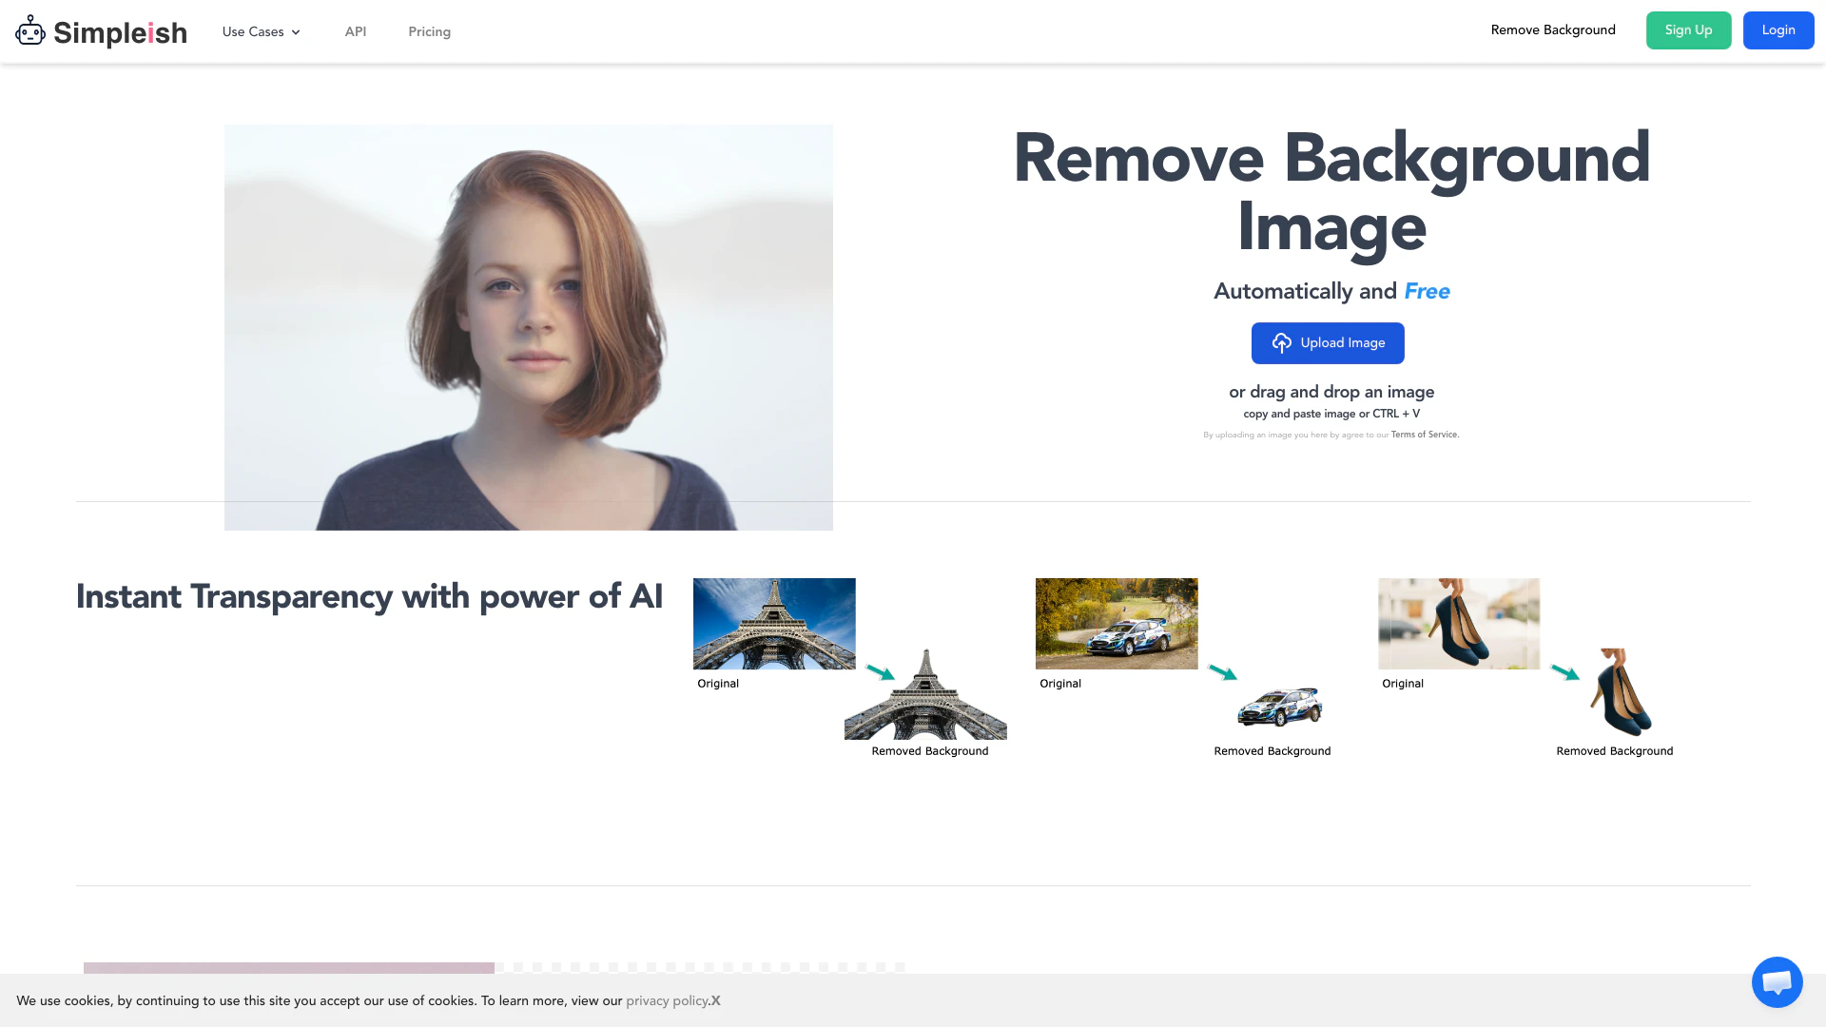The image size is (1826, 1027).
Task: Click the teal arrow beside the Eiffel Tower original
Action: point(881,672)
